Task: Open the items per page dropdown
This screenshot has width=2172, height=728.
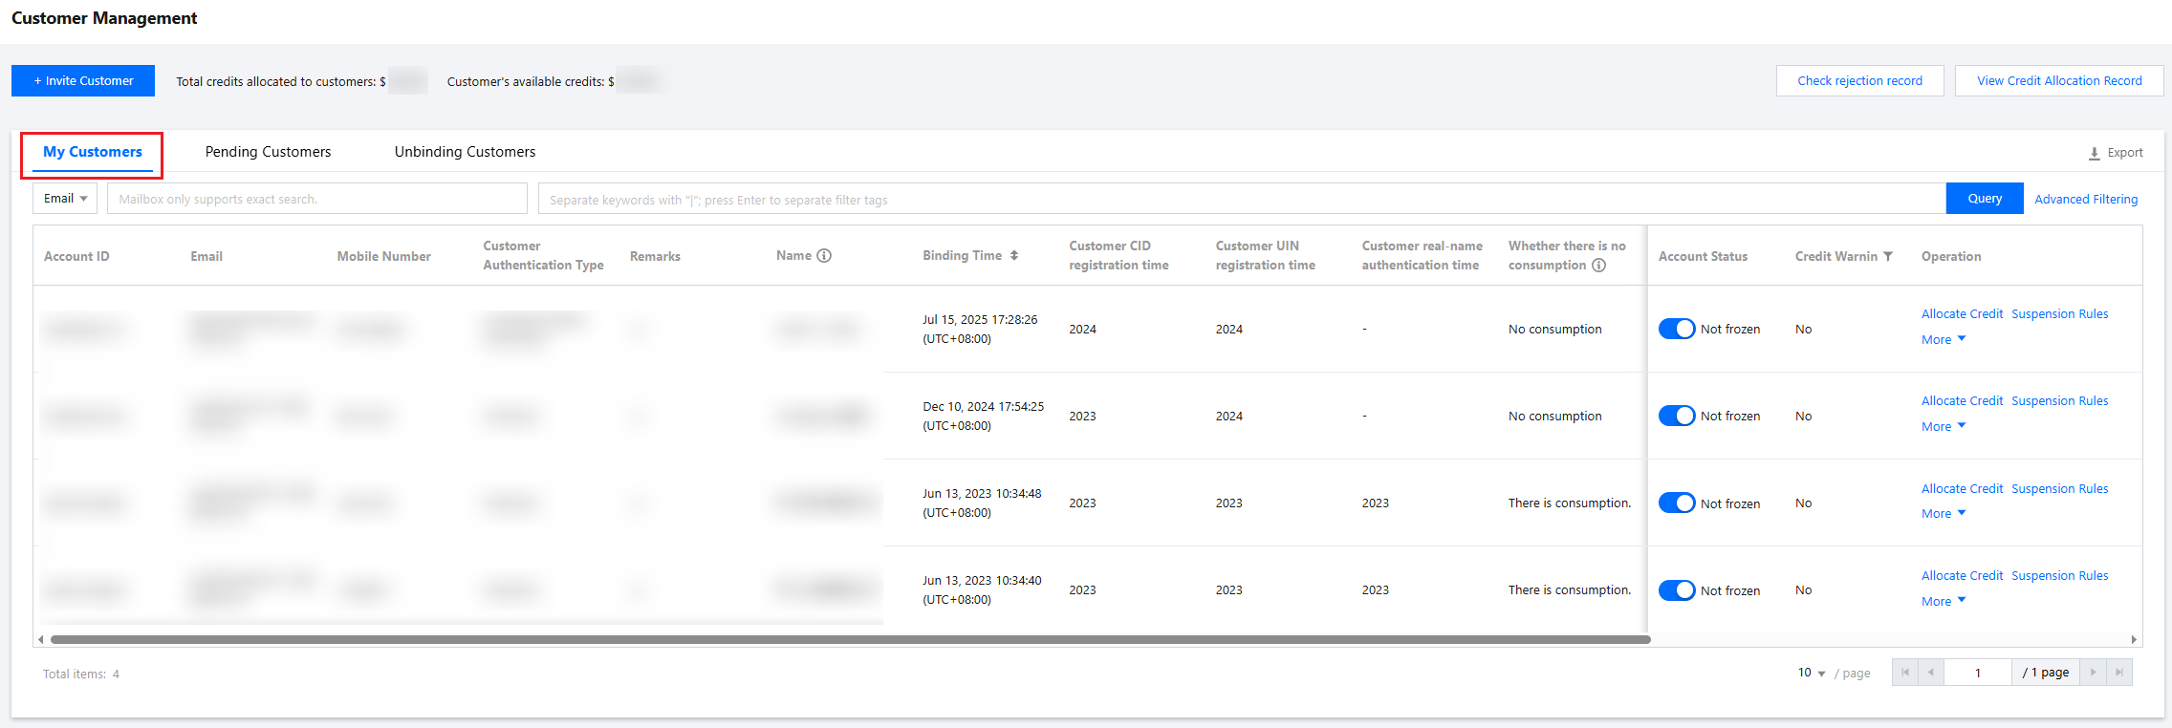Action: tap(1811, 674)
